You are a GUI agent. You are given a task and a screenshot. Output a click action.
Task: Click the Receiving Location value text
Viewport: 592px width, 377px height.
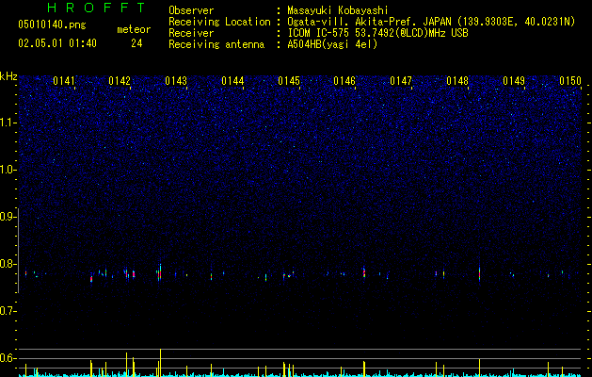[x=431, y=22]
